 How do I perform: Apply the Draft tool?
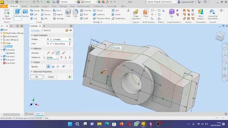(x=84, y=18)
